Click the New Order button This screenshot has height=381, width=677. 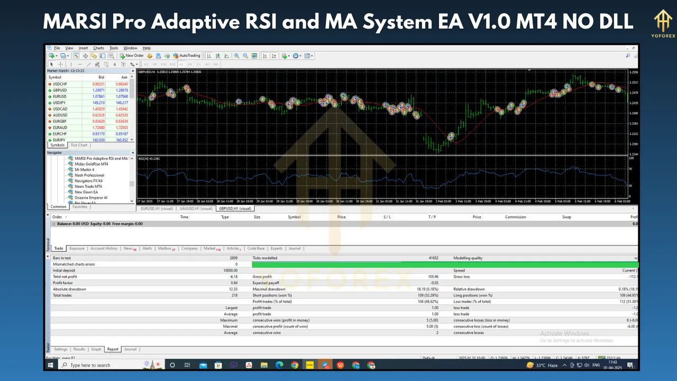[132, 56]
